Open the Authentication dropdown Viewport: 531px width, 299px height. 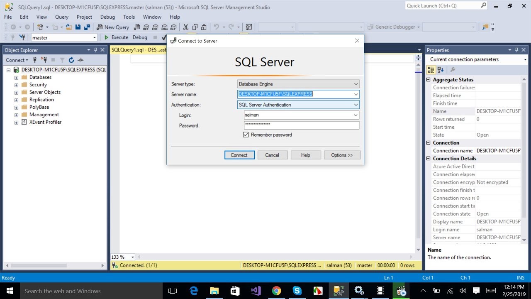point(356,105)
